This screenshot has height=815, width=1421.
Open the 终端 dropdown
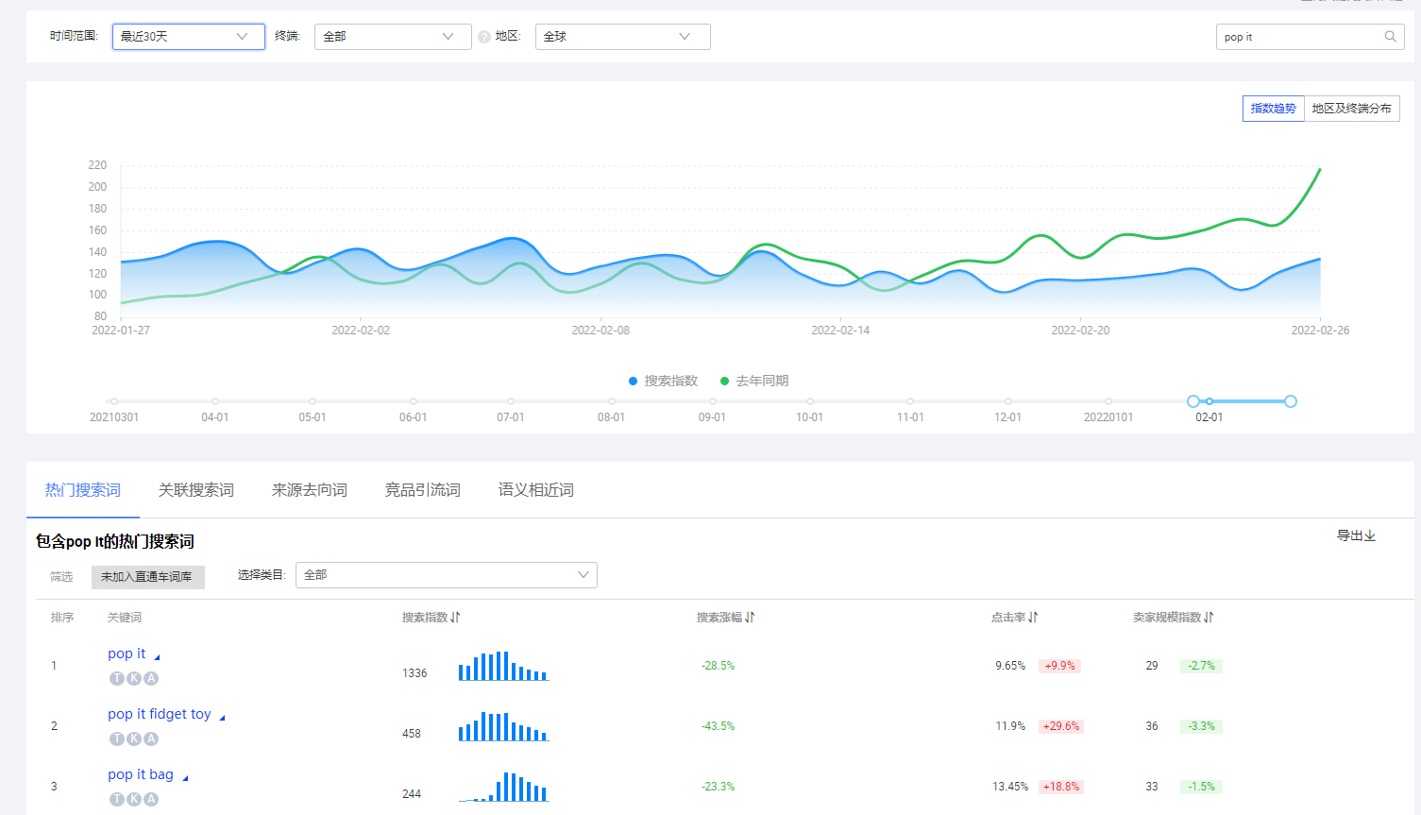coord(392,37)
